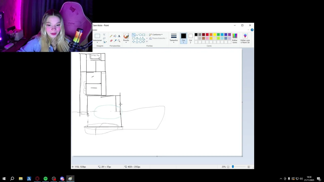The image size is (324, 182).
Task: Choose the Oval shape
Action: coord(140,35)
